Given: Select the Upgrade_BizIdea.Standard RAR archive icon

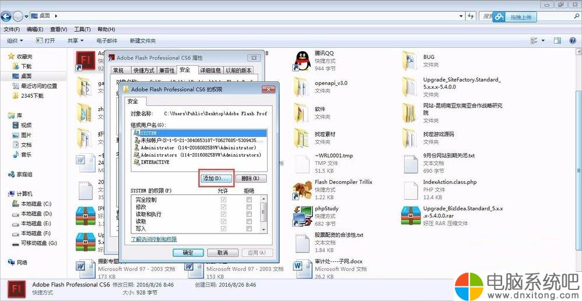Looking at the screenshot, I should coord(411,216).
